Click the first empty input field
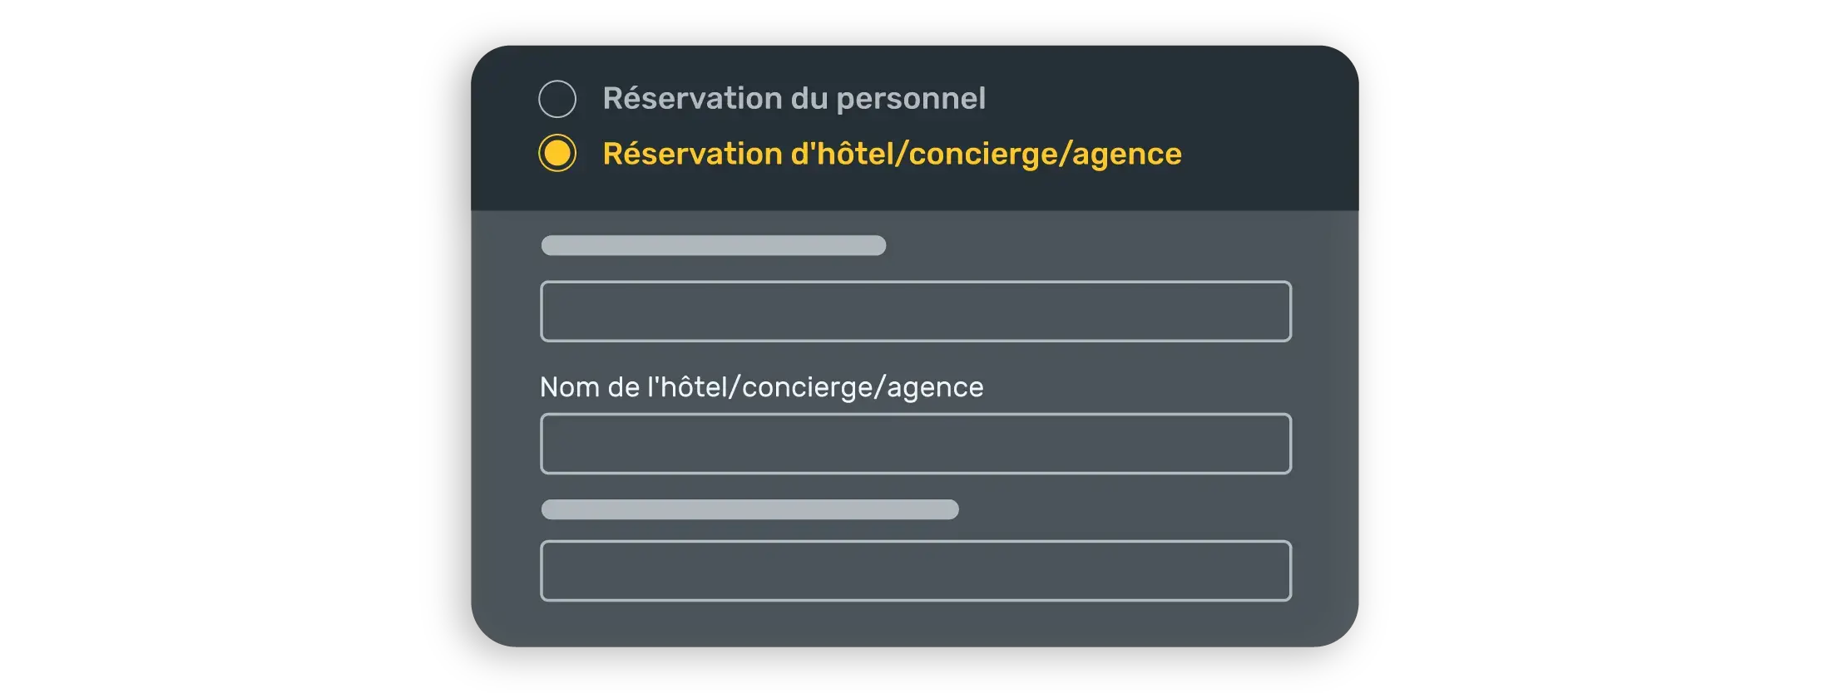The width and height of the screenshot is (1830, 693). coord(915,312)
